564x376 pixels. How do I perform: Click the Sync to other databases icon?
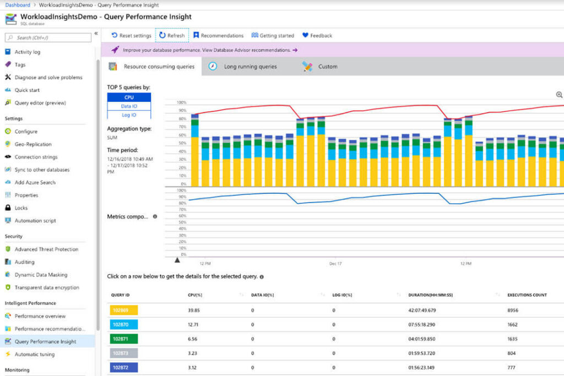tap(8, 170)
